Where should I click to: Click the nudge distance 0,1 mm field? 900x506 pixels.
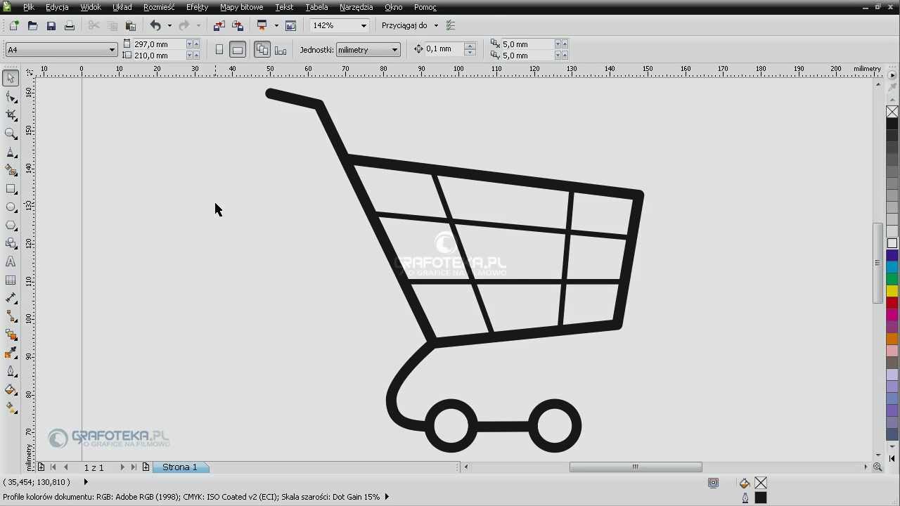(x=444, y=48)
